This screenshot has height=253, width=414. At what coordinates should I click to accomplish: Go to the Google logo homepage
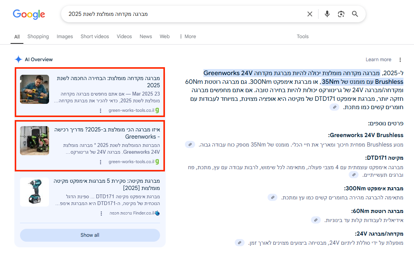point(29,14)
